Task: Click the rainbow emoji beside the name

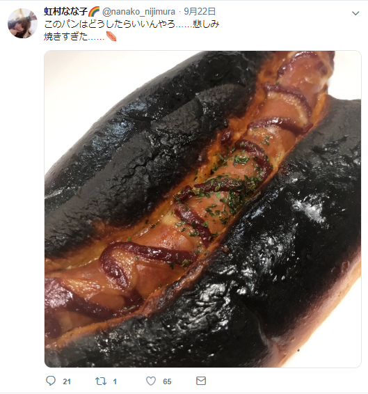Action: click(x=94, y=12)
